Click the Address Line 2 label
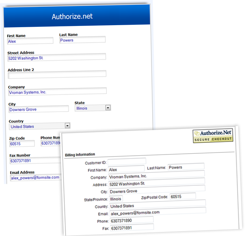 (21, 70)
